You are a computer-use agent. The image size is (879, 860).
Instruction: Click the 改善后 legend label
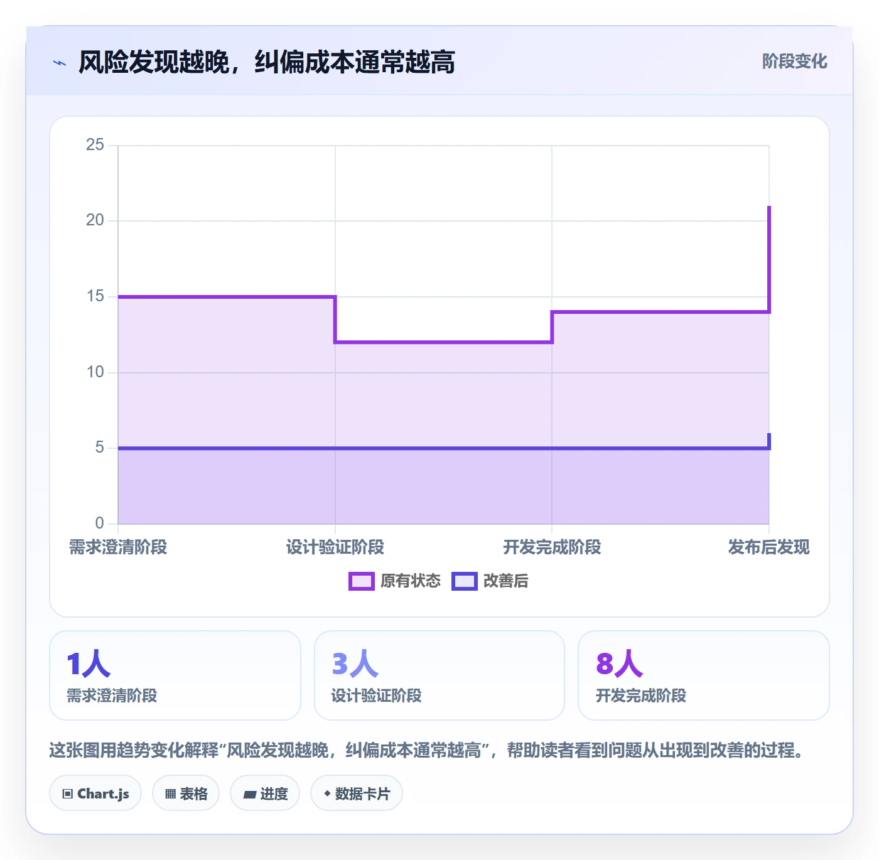[x=506, y=581]
